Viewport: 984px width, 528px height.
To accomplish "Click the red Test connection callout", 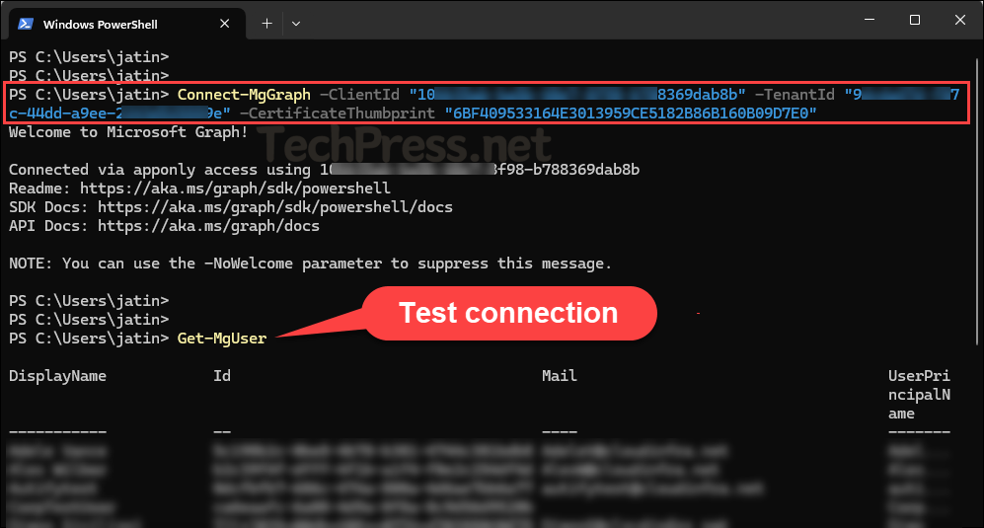I will [508, 314].
